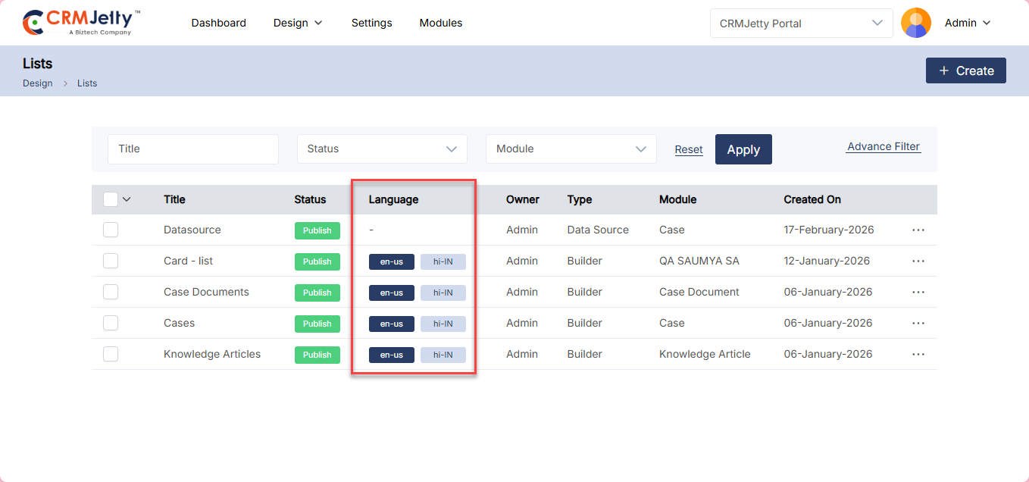Check the Knowledge Articles row checkbox
Viewport: 1029px width, 482px height.
pos(111,354)
